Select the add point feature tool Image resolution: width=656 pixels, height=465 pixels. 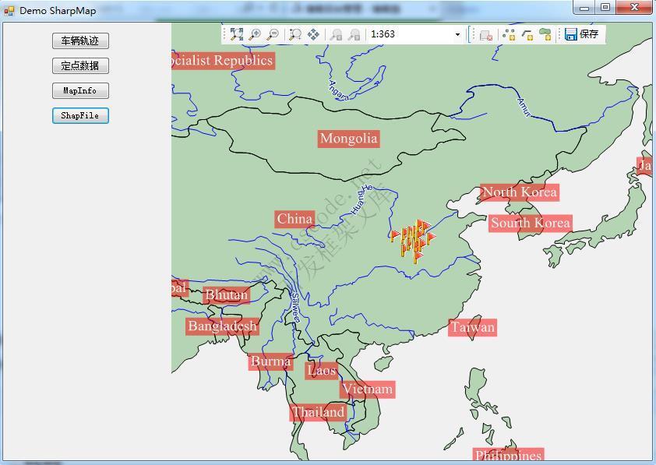pyautogui.click(x=507, y=34)
